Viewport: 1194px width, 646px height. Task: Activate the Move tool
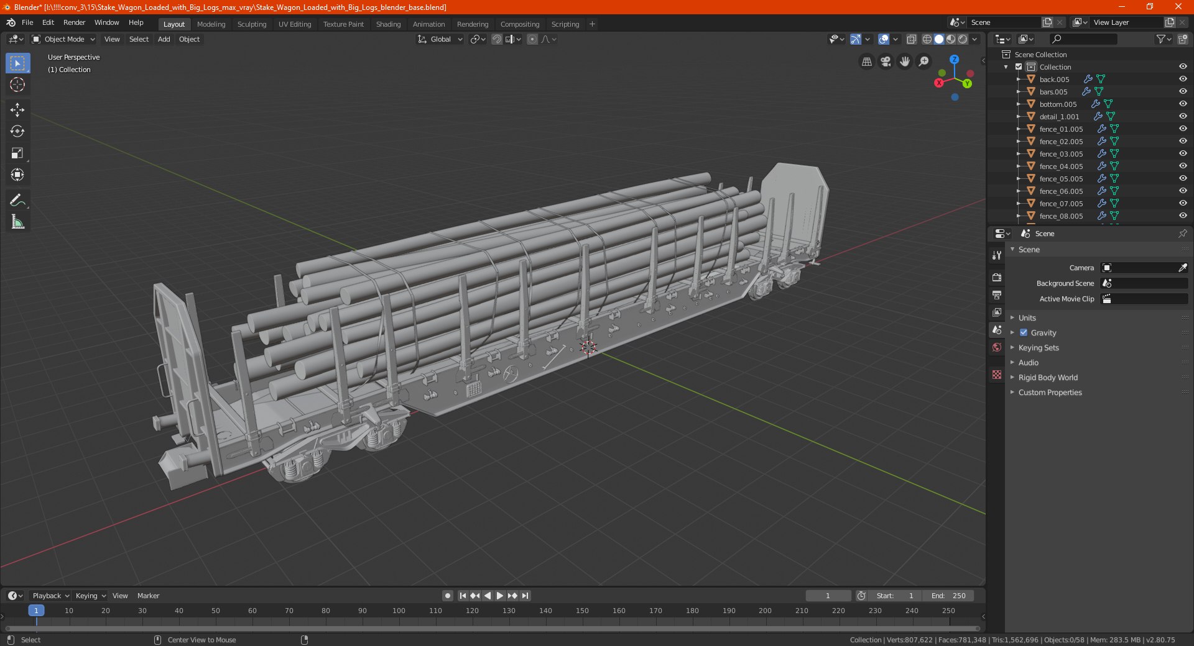[x=17, y=110]
